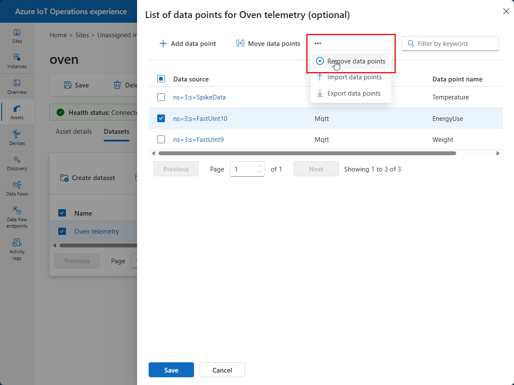Screen dimensions: 514x385
Task: Increase the page number with up stepper
Action: [259, 166]
